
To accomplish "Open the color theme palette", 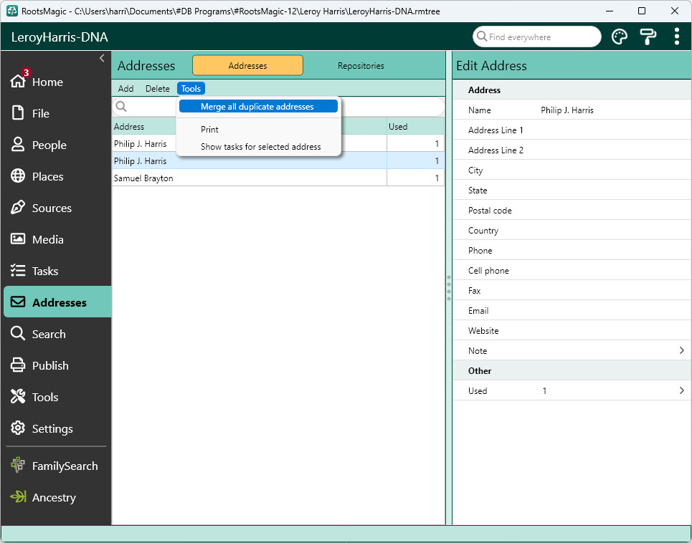I will point(620,37).
